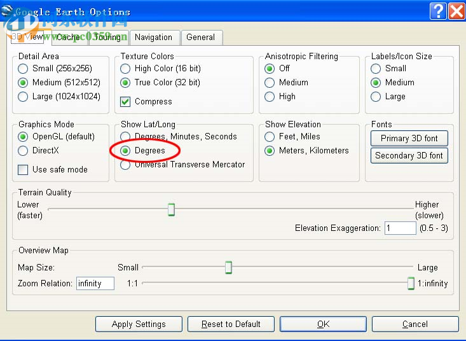Viewport: 466px width, 341px height.
Task: Select Small Labels/Icon Size
Action: coord(388,69)
